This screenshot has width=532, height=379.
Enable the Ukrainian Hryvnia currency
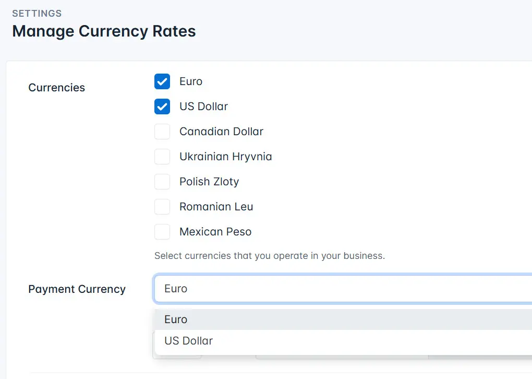tap(162, 157)
